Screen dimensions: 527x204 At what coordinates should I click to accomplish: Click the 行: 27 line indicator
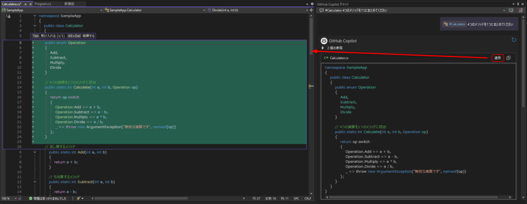coord(256,199)
